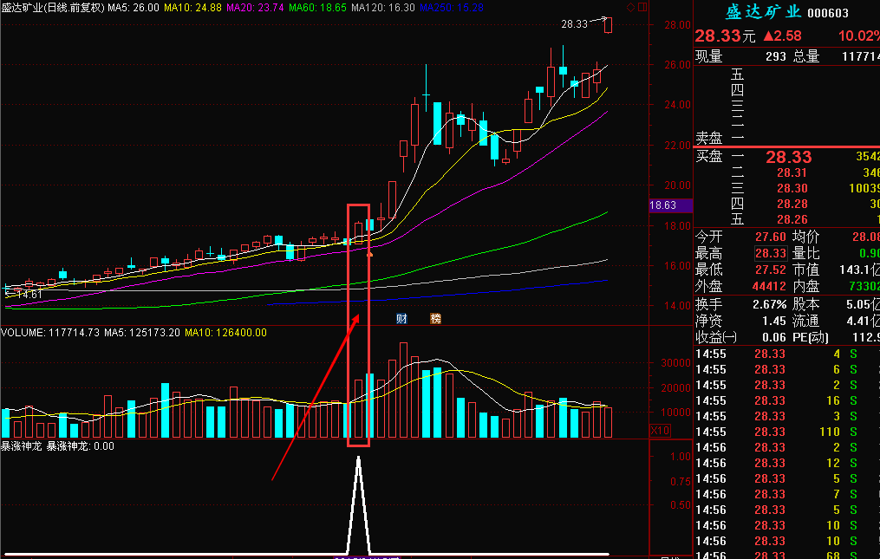Click the X10 volume scale label

(660, 431)
